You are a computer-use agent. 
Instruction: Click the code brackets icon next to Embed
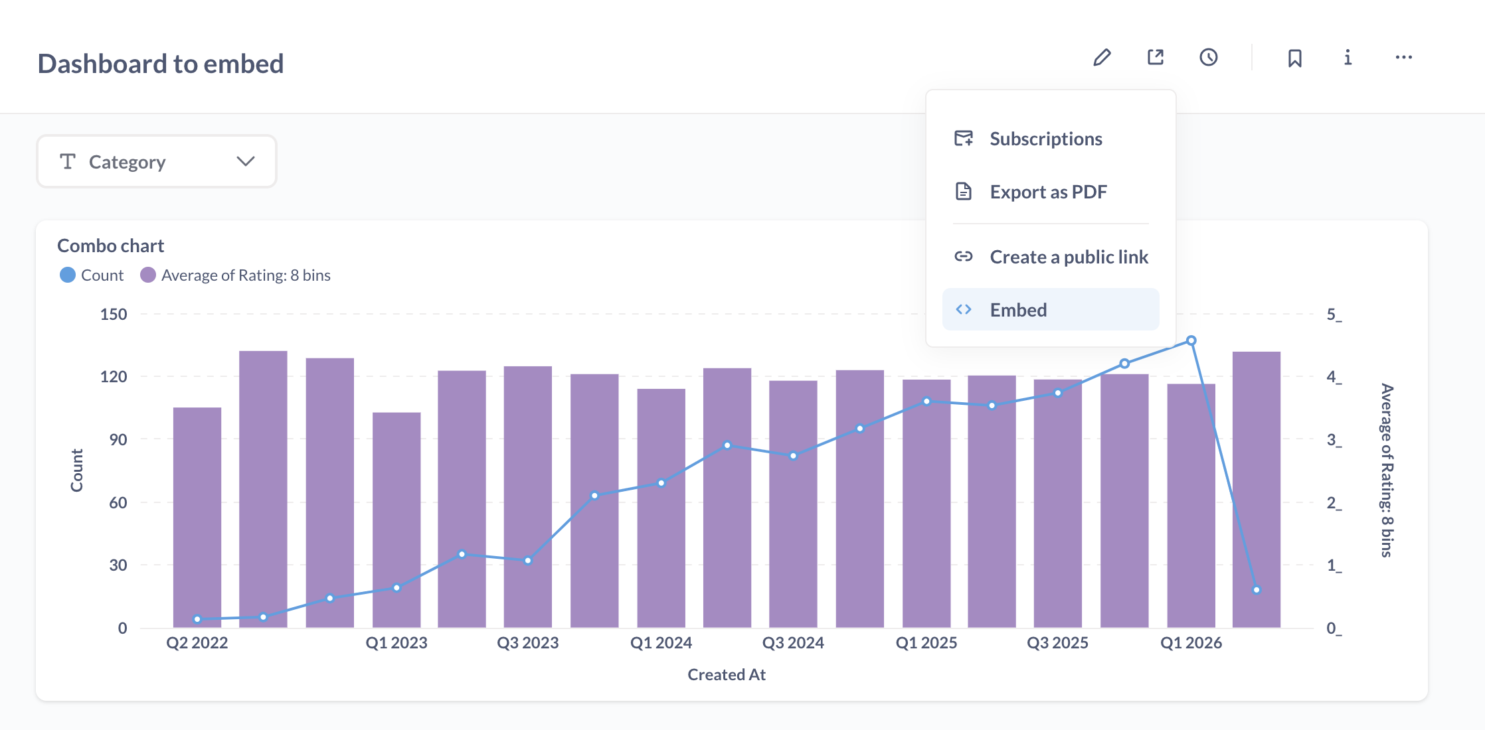[x=963, y=309]
